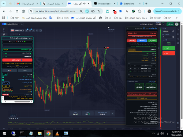Click the green top-up button in header
This screenshot has width=183, height=137.
pos(170,24)
